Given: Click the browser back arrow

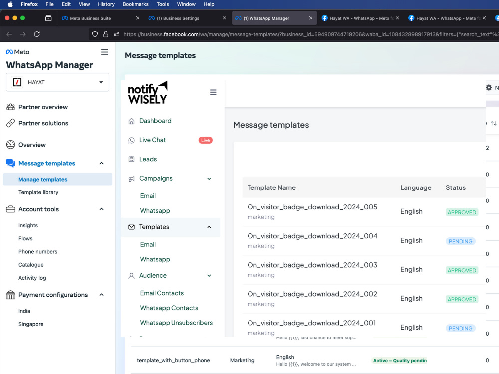Looking at the screenshot, I should pyautogui.click(x=9, y=34).
